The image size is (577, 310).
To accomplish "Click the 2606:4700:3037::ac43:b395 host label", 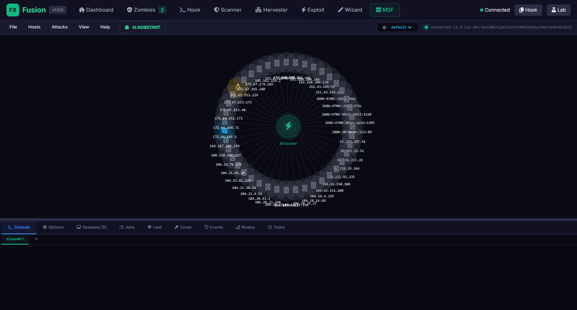I will pyautogui.click(x=350, y=123).
